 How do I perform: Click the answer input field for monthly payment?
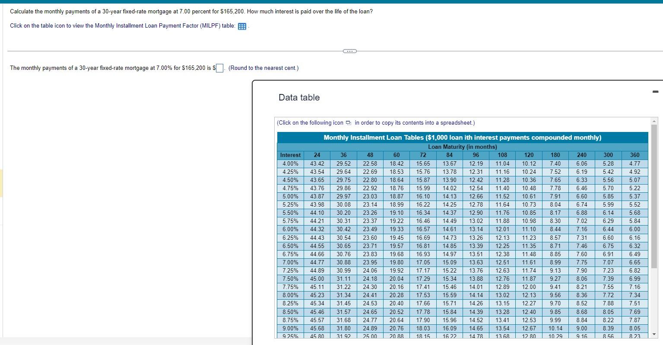(219, 68)
